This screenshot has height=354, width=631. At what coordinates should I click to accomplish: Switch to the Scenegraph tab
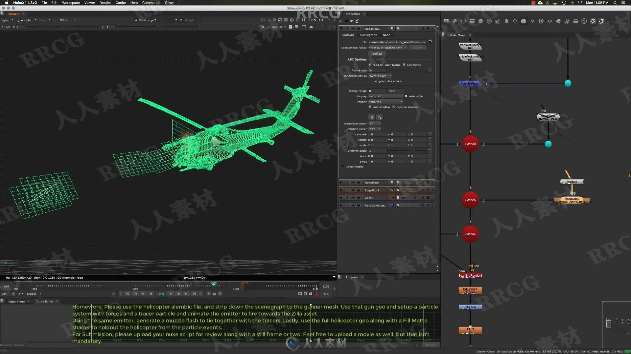pyautogui.click(x=368, y=35)
